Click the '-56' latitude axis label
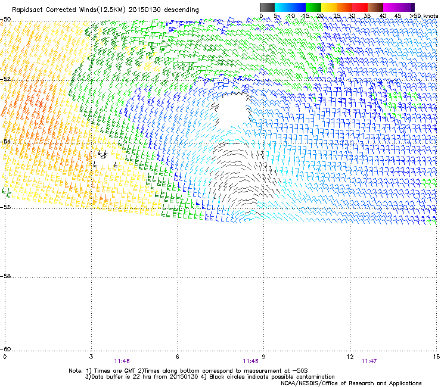The image size is (441, 387). [x=5, y=207]
